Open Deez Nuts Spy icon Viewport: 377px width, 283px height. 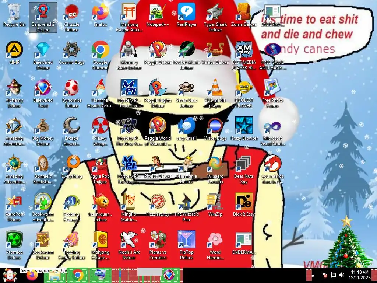pyautogui.click(x=244, y=170)
